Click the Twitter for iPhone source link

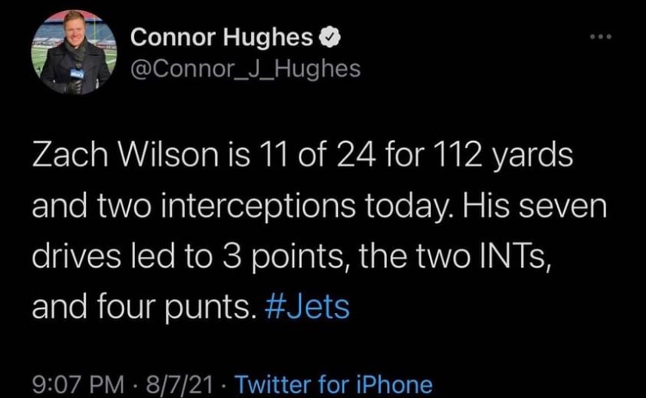pos(334,384)
